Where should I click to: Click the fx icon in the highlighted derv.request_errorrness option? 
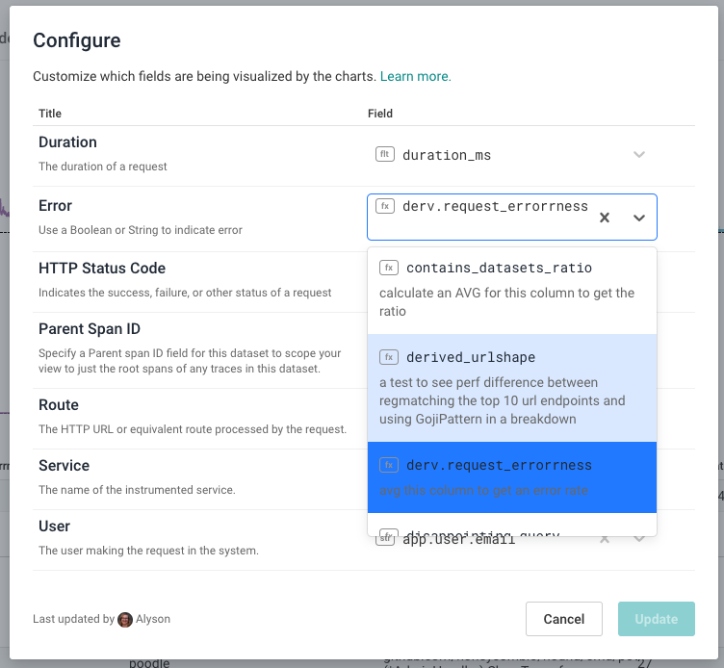[389, 465]
